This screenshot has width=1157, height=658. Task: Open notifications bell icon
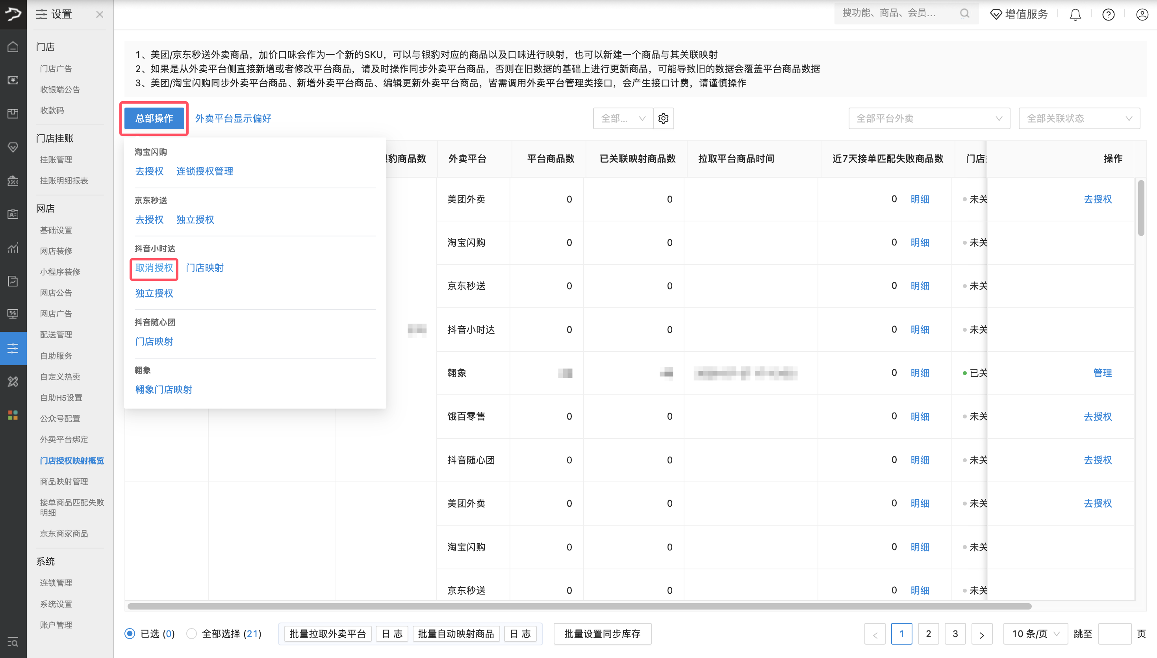[1075, 15]
